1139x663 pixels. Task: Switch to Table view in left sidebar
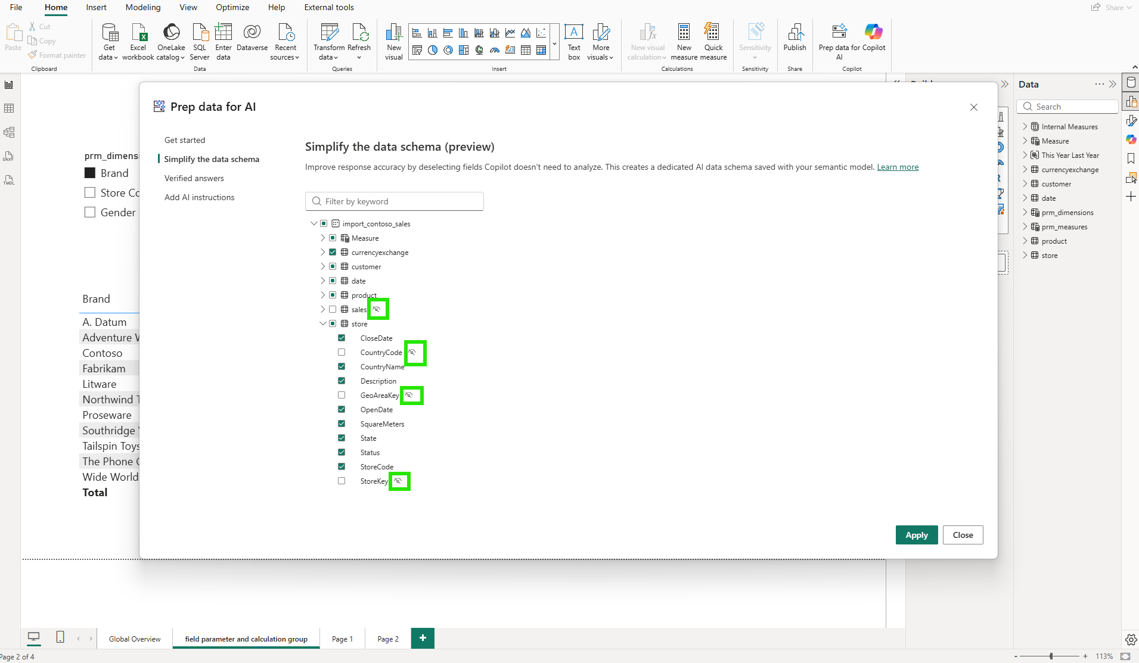point(9,108)
